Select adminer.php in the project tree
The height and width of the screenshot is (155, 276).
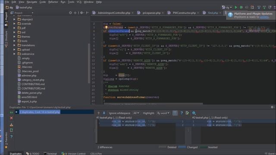29,76
